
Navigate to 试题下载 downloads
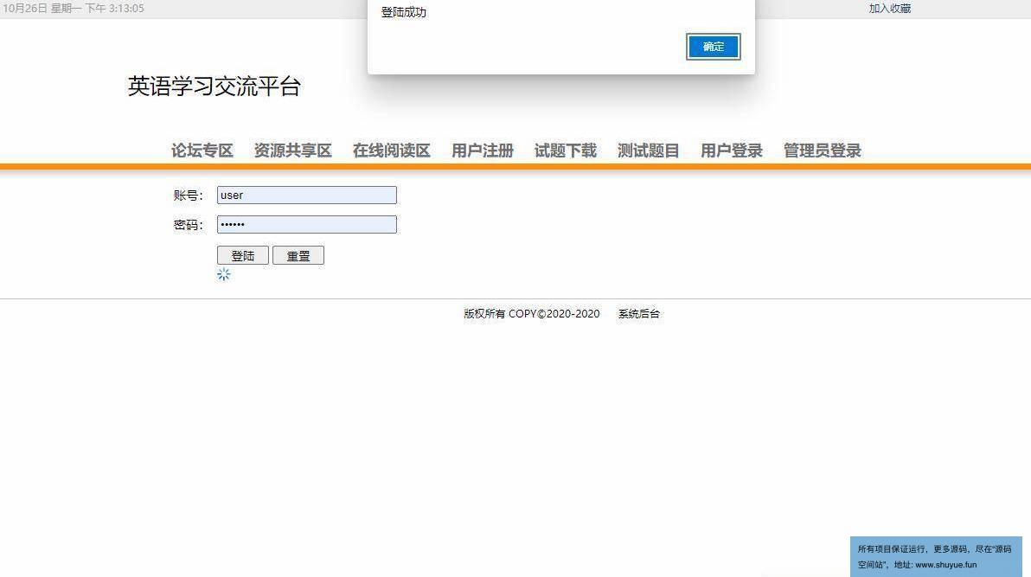[x=565, y=151]
